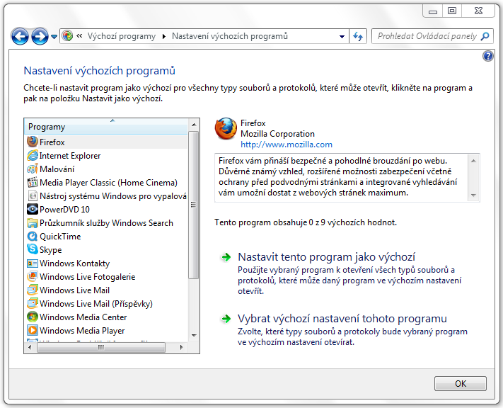
Task: Select Nástroj systému Windows pro vypalová entry
Action: point(106,196)
